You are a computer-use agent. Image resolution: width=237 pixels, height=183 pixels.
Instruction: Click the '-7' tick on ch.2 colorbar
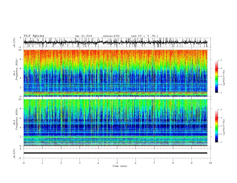point(221,142)
